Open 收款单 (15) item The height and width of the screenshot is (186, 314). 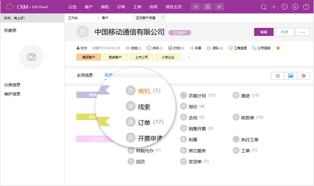(x=248, y=117)
